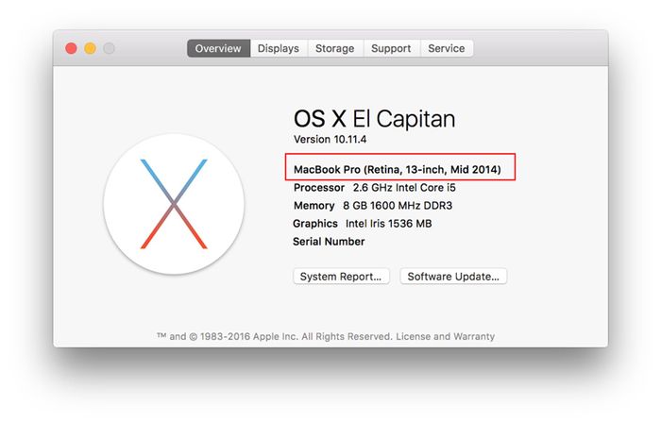Launch Software Update
This screenshot has width=661, height=423.
point(453,277)
